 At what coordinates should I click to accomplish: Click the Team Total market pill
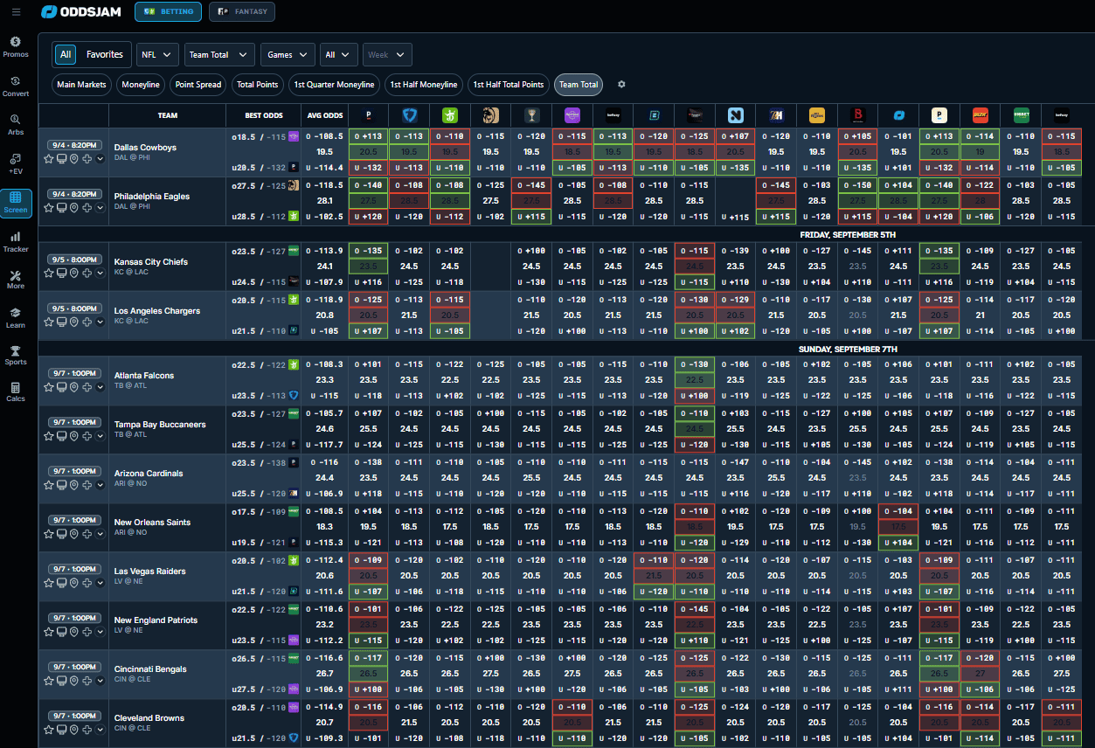point(579,85)
